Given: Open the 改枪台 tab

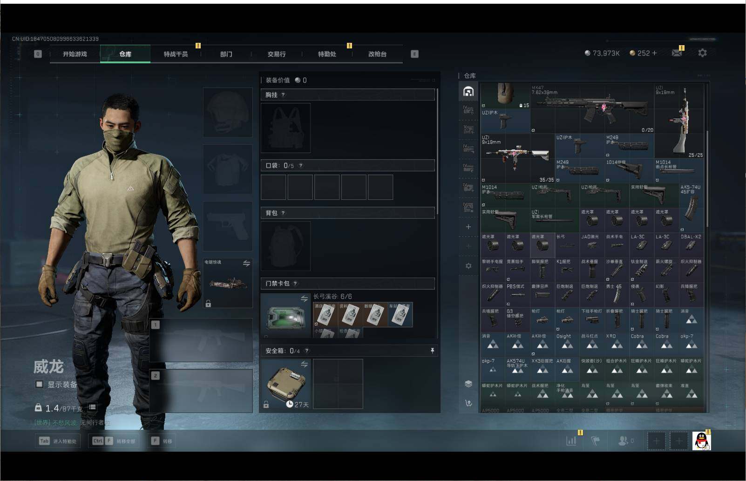Looking at the screenshot, I should (377, 54).
